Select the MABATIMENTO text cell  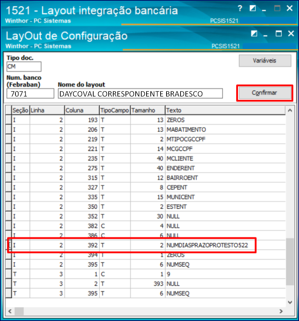pyautogui.click(x=225, y=130)
